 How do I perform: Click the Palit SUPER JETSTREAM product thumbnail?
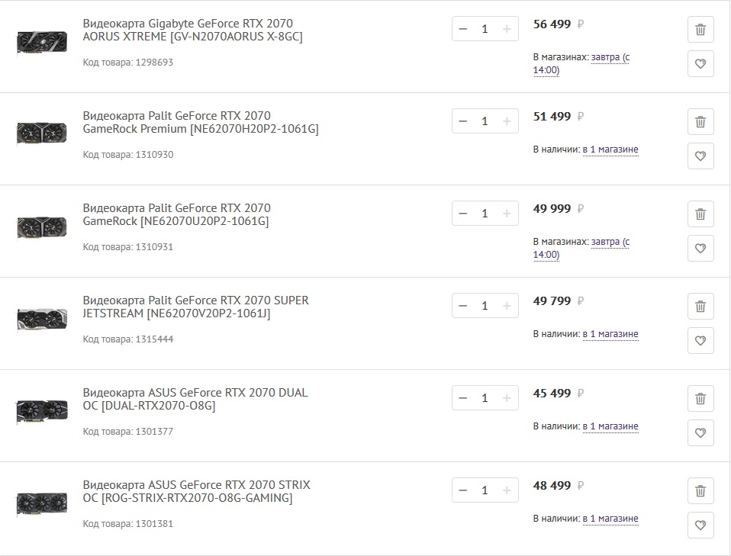pos(42,319)
